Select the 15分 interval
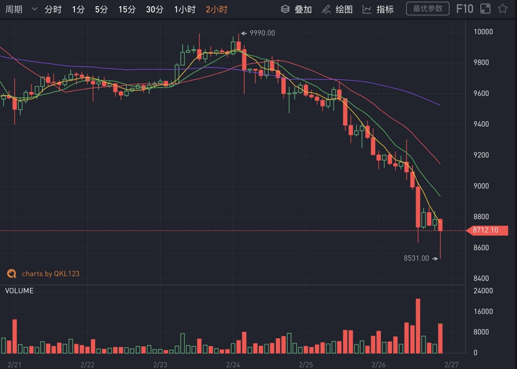 [x=127, y=9]
